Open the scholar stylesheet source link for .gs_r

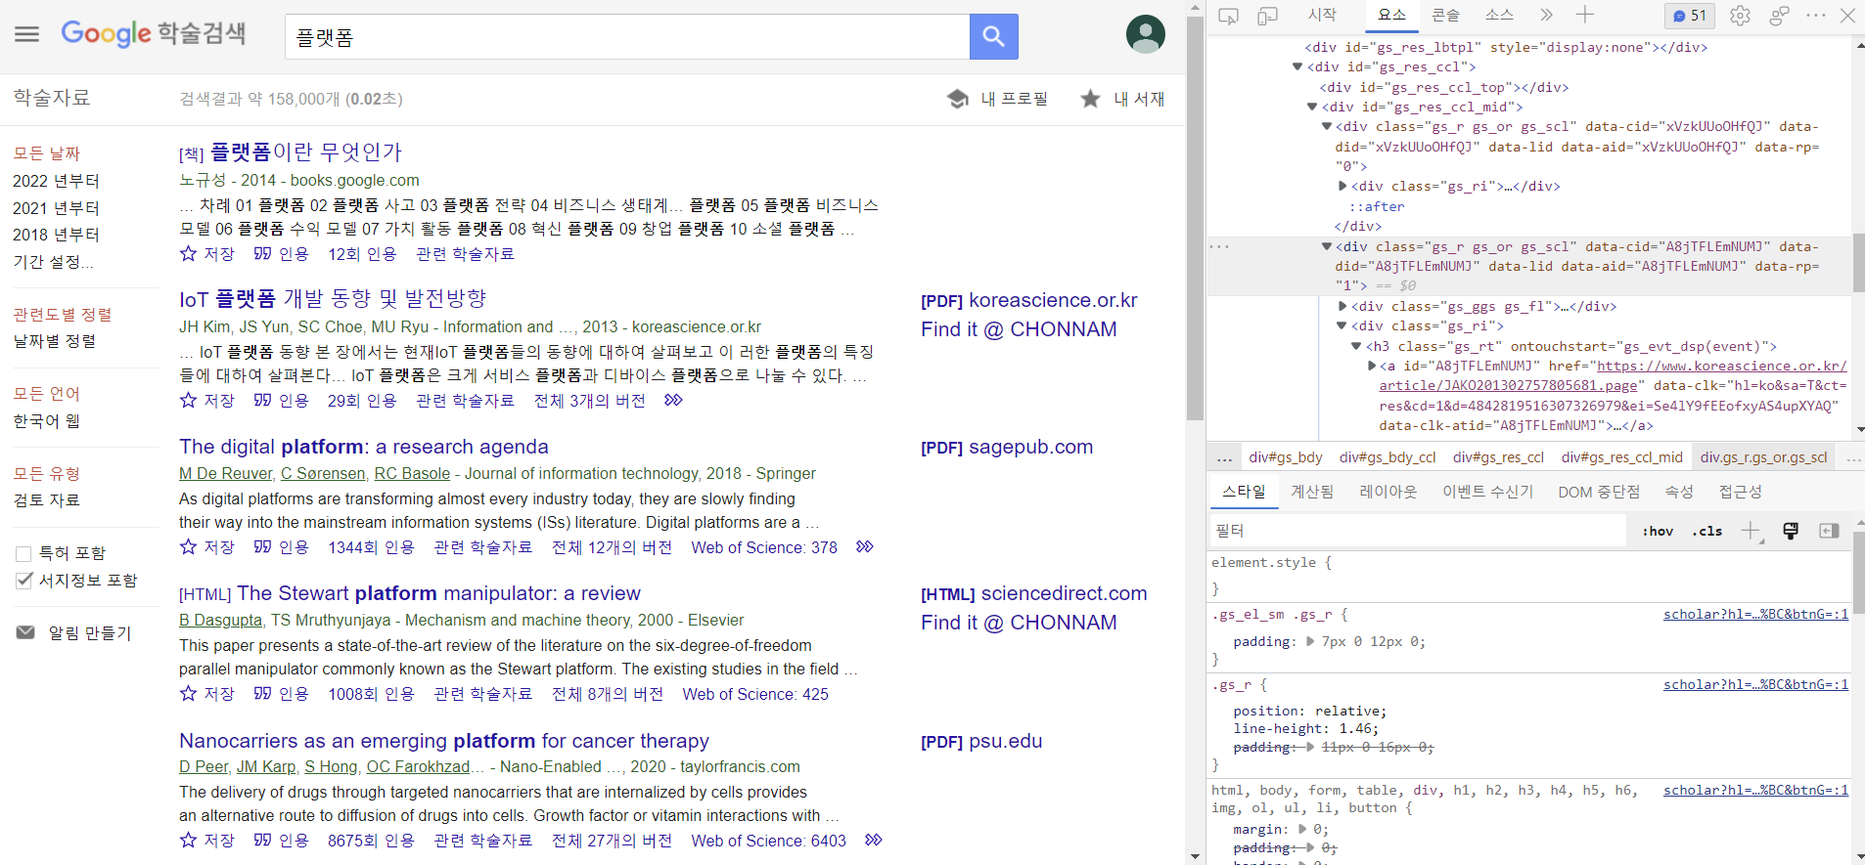(x=1755, y=685)
